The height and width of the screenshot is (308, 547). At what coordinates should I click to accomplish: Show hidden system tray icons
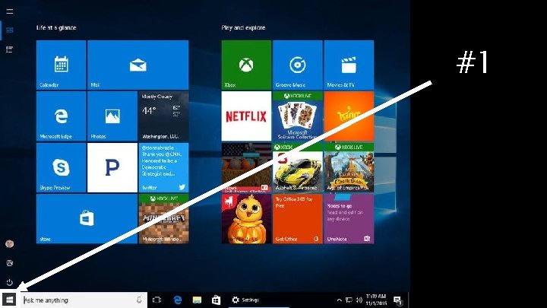point(339,300)
